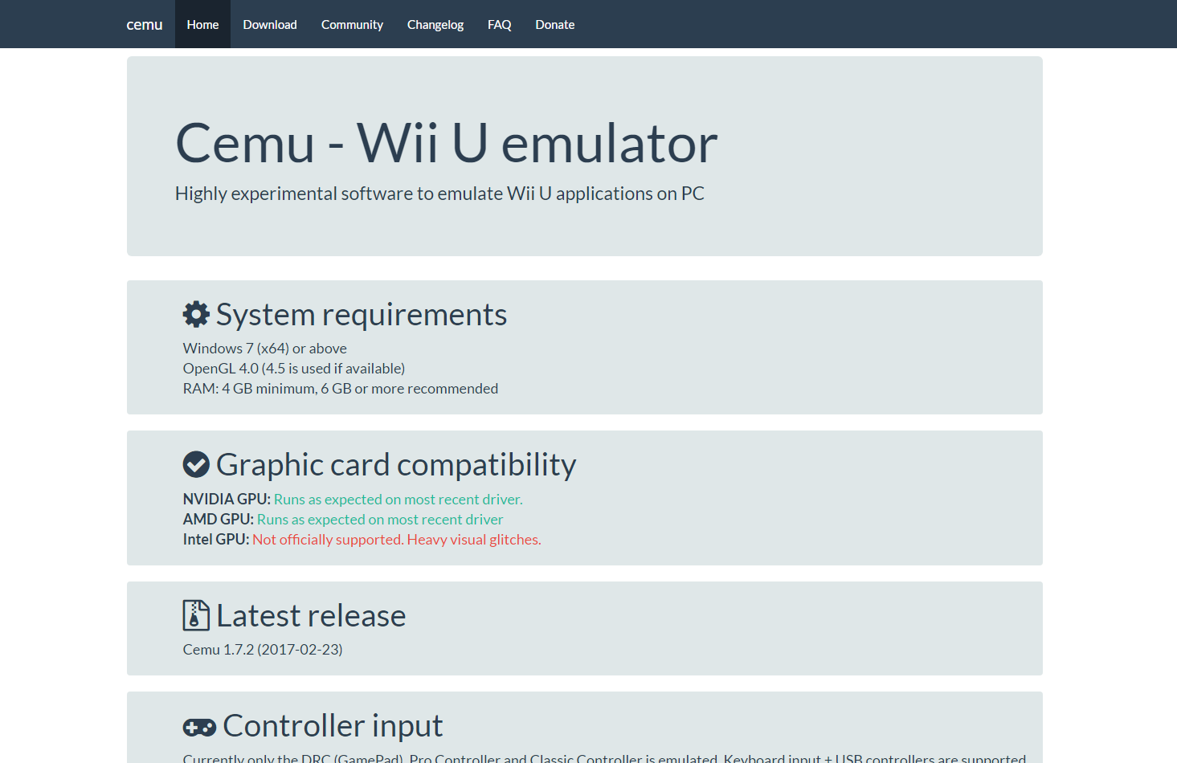
Task: Click the 'Graphic card compatibility' heading
Action: (396, 465)
